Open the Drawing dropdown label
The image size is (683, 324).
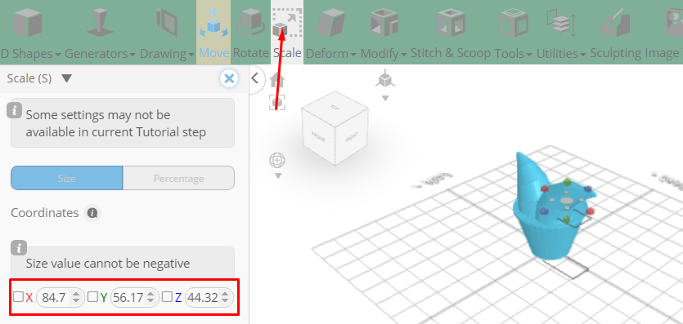(x=167, y=54)
